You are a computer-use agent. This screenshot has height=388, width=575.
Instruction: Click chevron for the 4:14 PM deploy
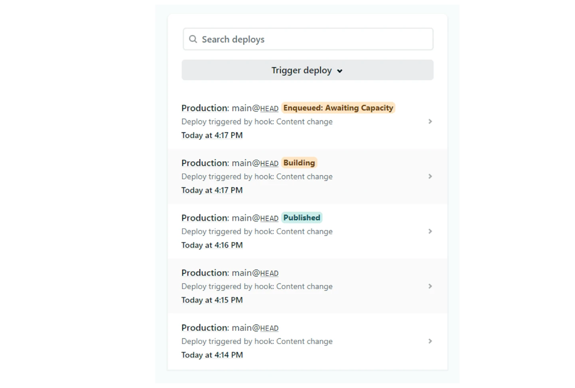(430, 341)
